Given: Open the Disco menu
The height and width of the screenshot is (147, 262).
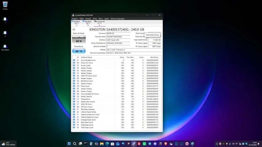Looking at the screenshot, I should (x=100, y=19).
